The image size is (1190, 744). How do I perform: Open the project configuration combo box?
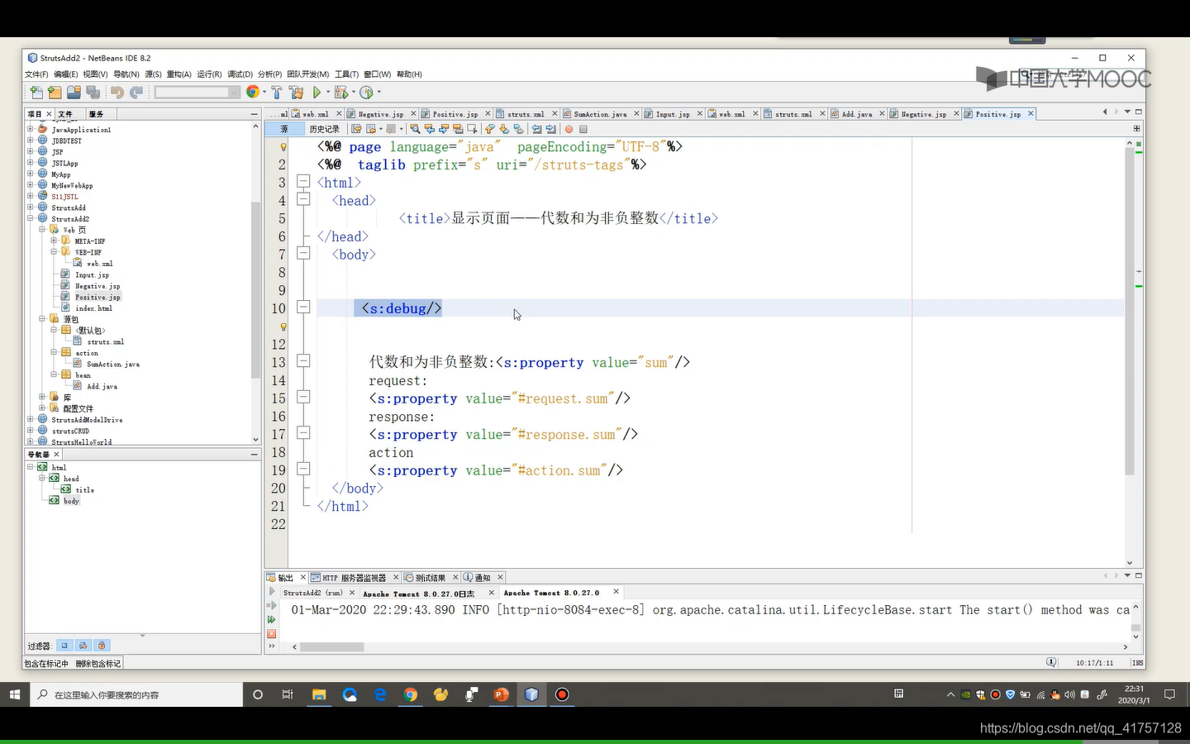[197, 93]
